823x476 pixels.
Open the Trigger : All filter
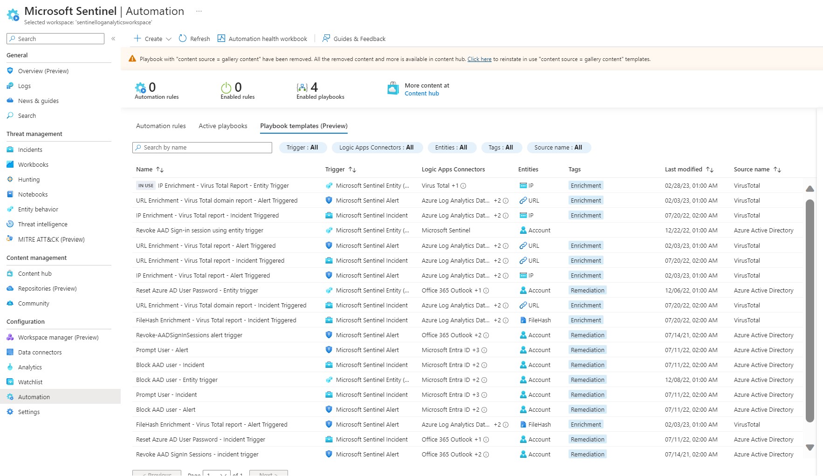pos(303,148)
